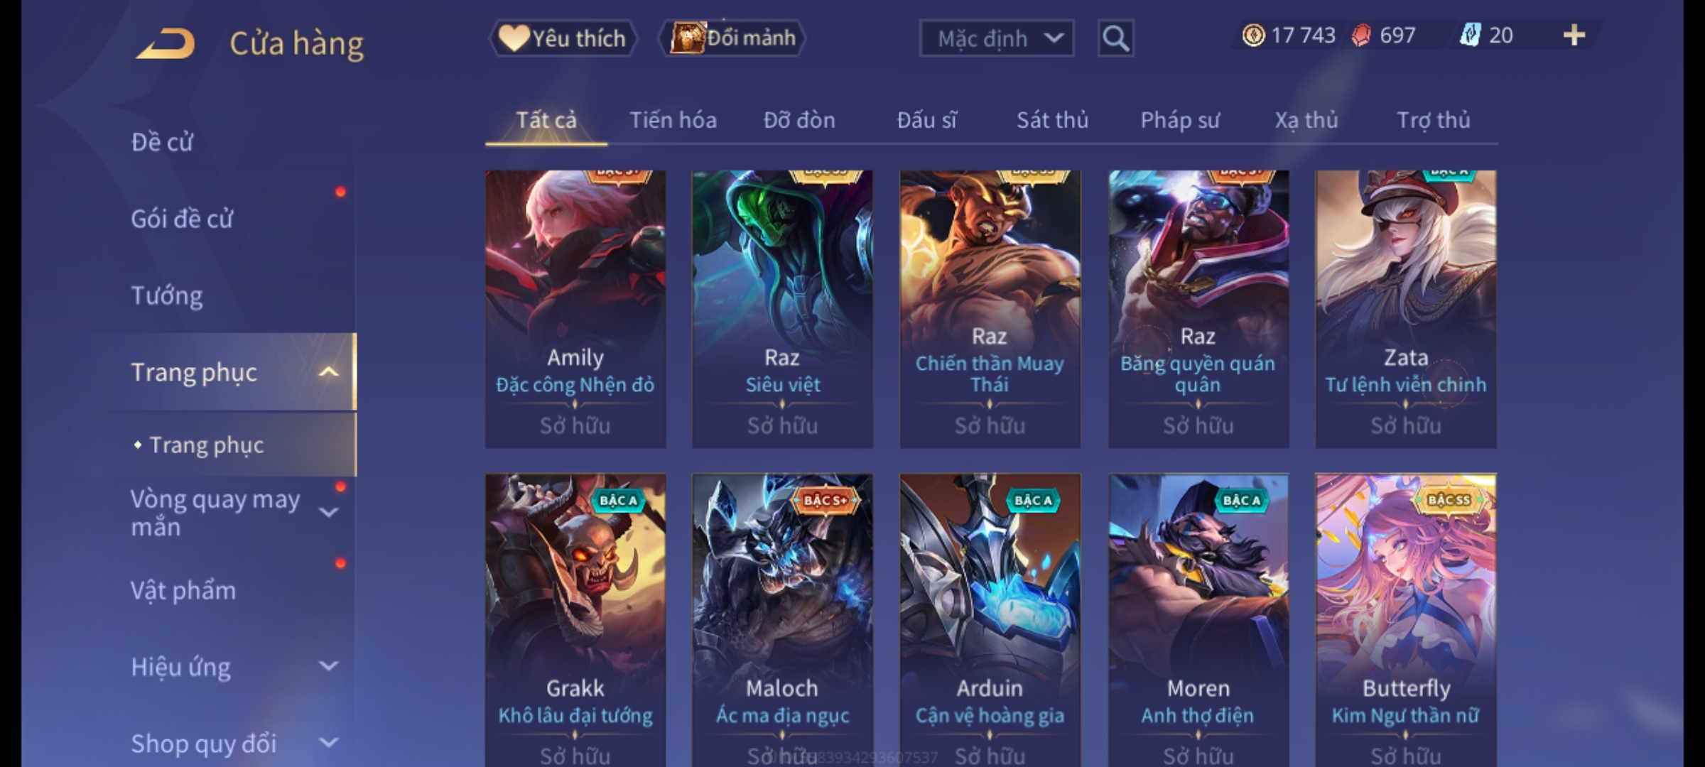Select the Amily Đặc công Nhện đỏ skin card
The height and width of the screenshot is (767, 1705).
click(575, 309)
